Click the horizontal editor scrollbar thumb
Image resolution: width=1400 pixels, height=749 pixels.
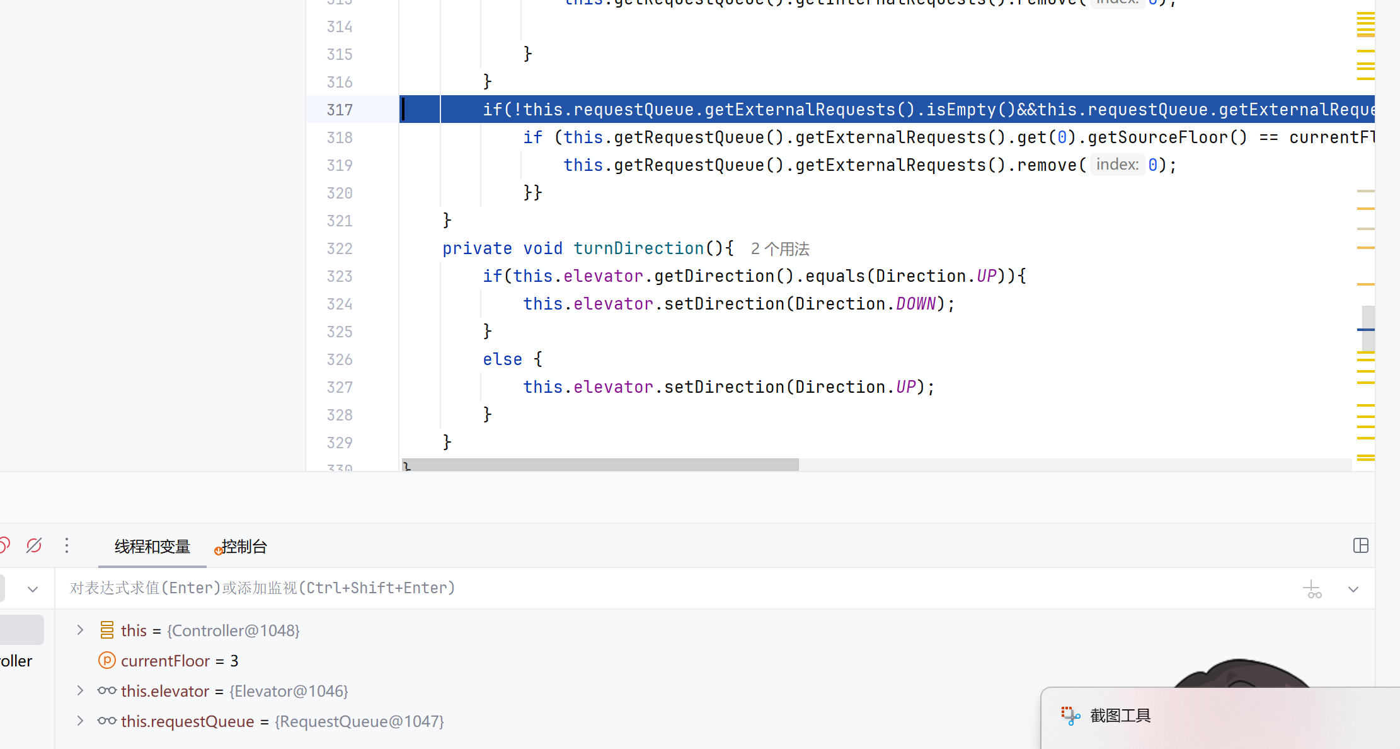600,465
